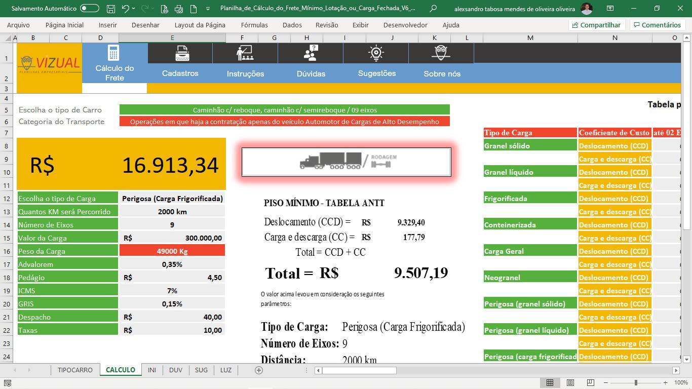Screen dimensions: 692x389
Task: Expand the Quick Access Toolbar customize arrow
Action: coord(208,9)
